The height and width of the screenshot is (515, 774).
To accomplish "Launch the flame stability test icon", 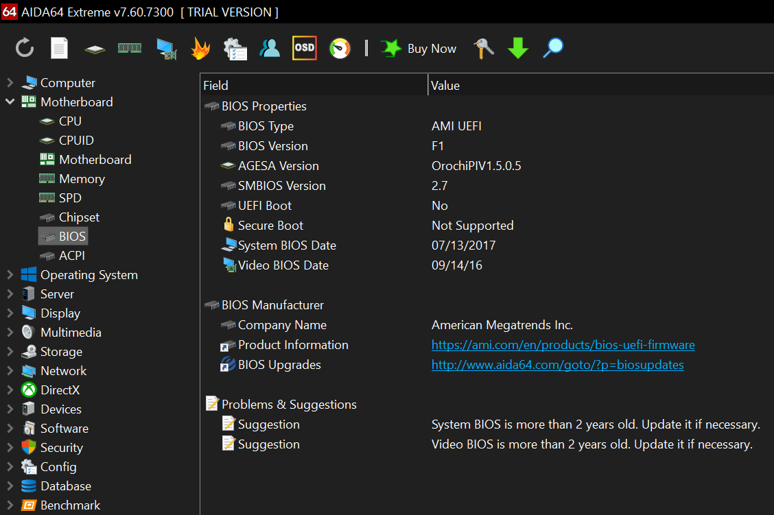I will pos(201,48).
